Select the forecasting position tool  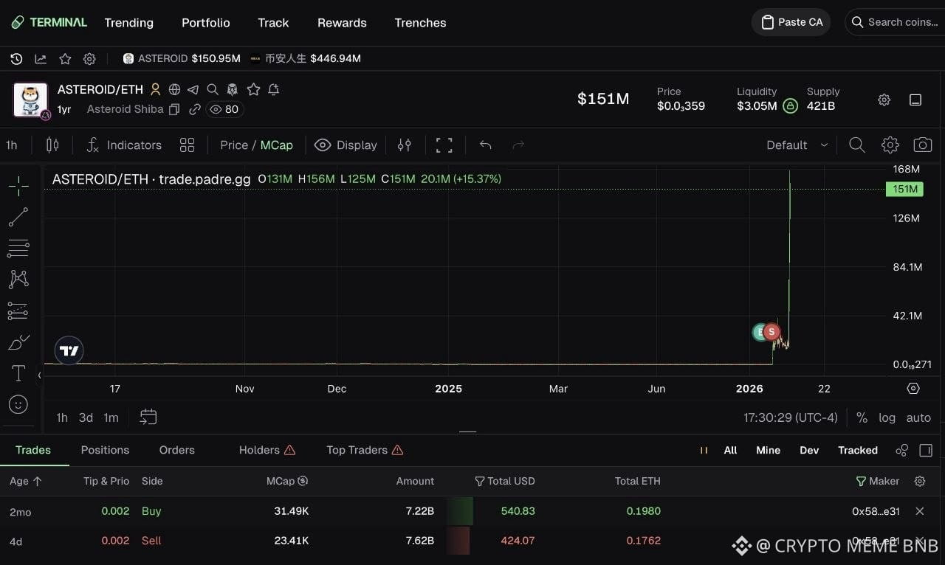coord(18,311)
